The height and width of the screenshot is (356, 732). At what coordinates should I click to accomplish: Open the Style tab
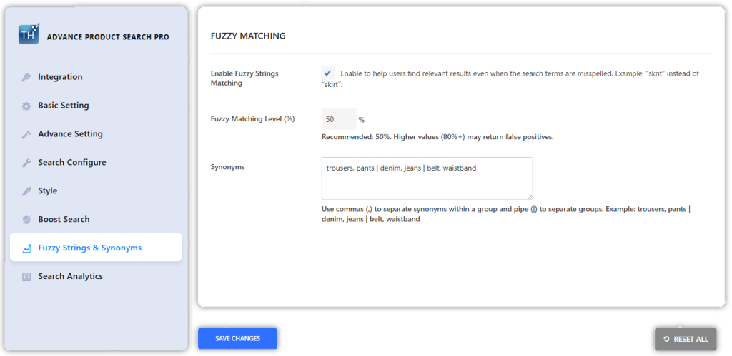(x=97, y=190)
